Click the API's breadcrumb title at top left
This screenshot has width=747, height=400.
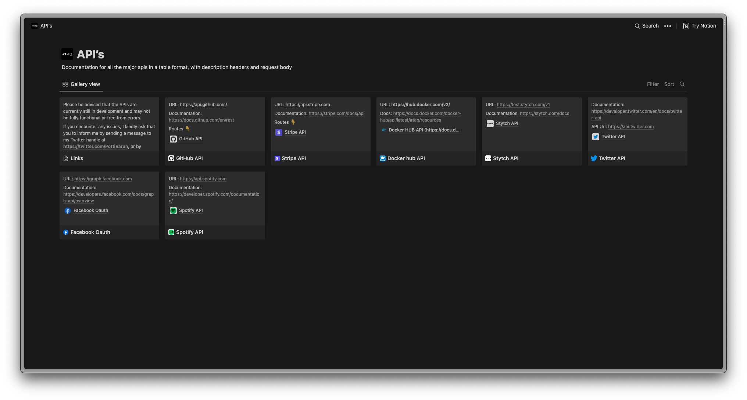point(46,26)
